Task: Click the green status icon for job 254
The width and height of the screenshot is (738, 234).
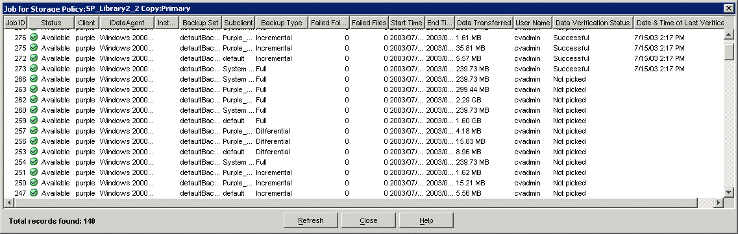Action: (33, 161)
